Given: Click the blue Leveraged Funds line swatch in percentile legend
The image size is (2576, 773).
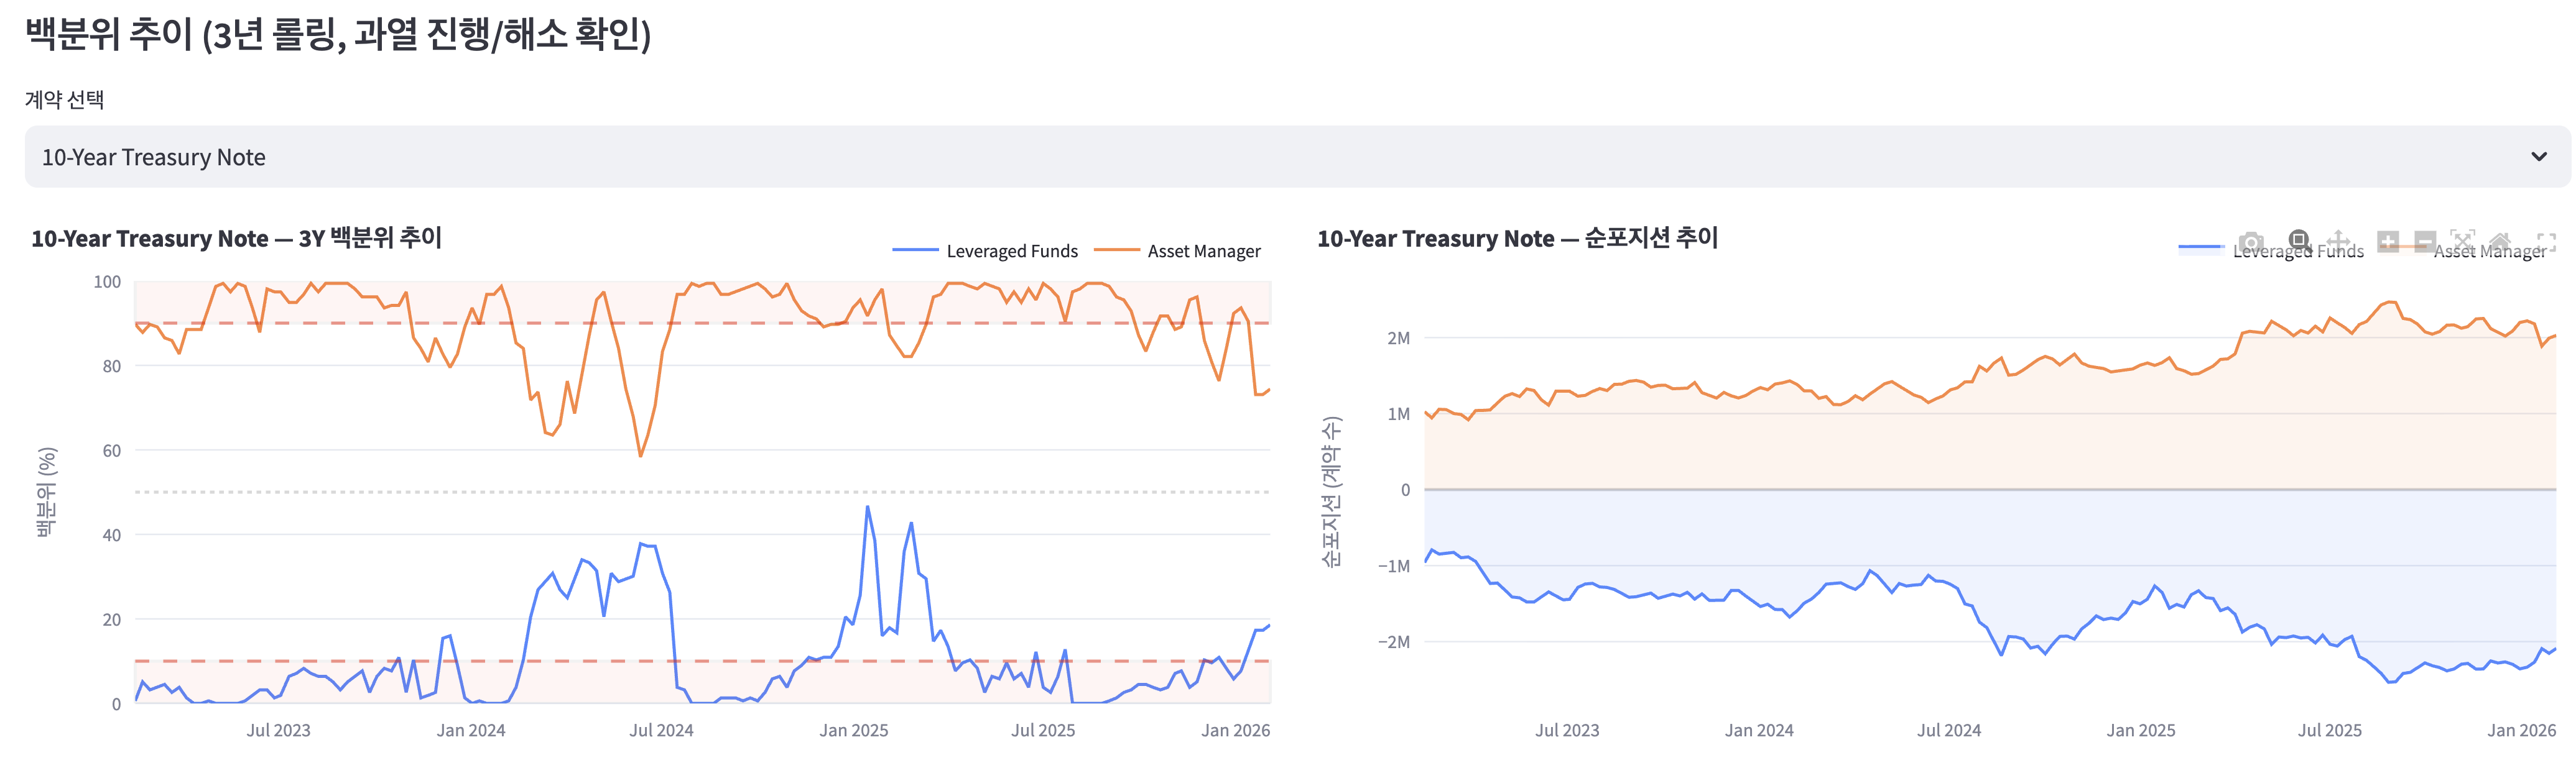Looking at the screenshot, I should [x=915, y=250].
